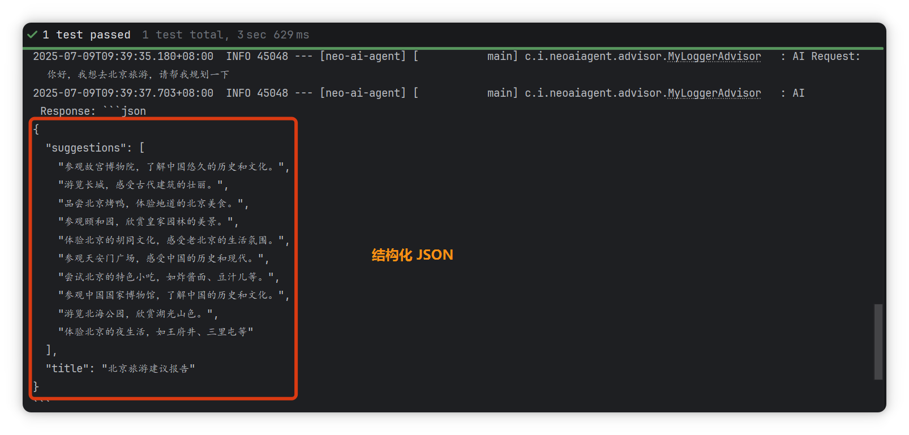Open the MyLoggerAdvisor link on the 09:39:37 line

[x=714, y=93]
